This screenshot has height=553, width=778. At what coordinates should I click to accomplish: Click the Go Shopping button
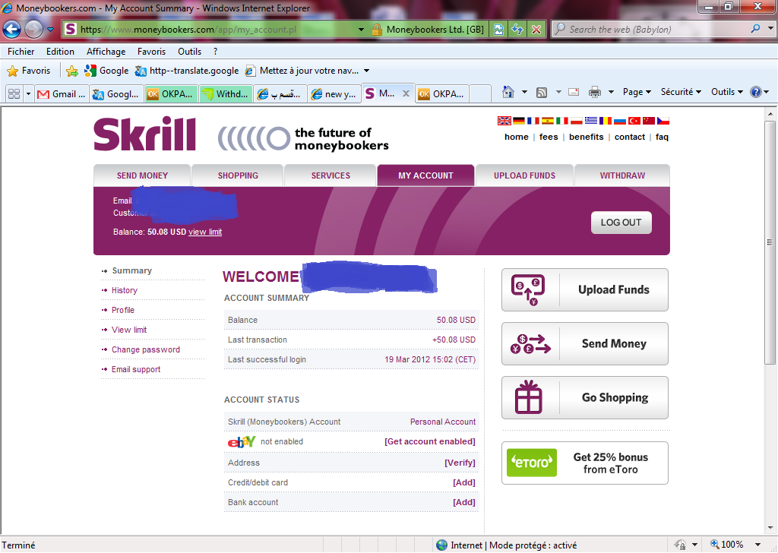coord(584,398)
